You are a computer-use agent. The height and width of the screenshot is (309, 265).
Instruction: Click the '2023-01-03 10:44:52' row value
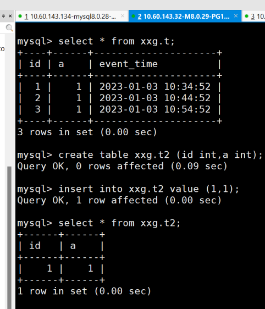click(155, 98)
